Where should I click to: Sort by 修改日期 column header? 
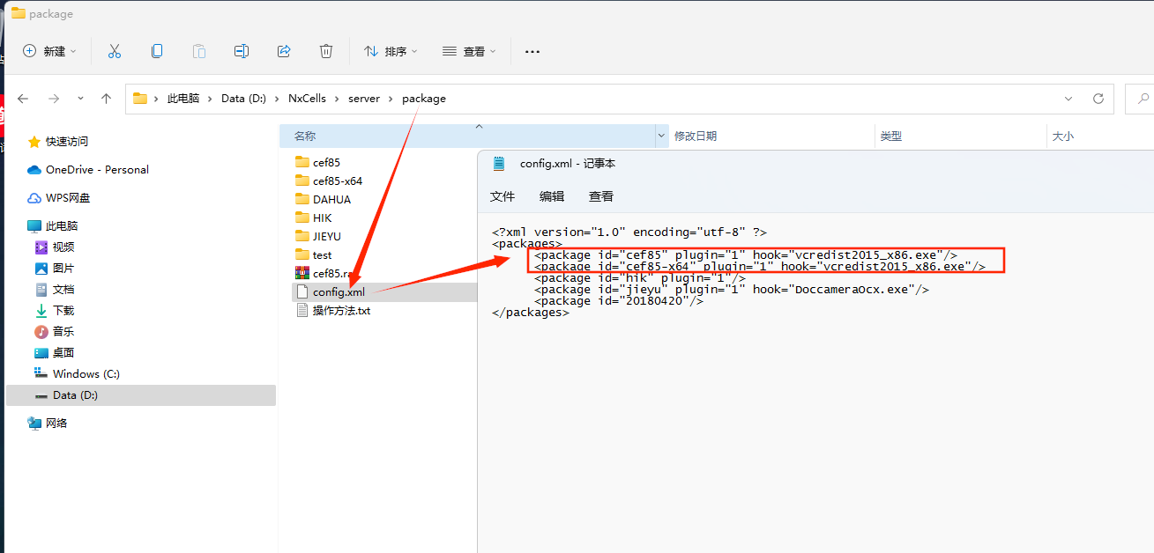696,136
